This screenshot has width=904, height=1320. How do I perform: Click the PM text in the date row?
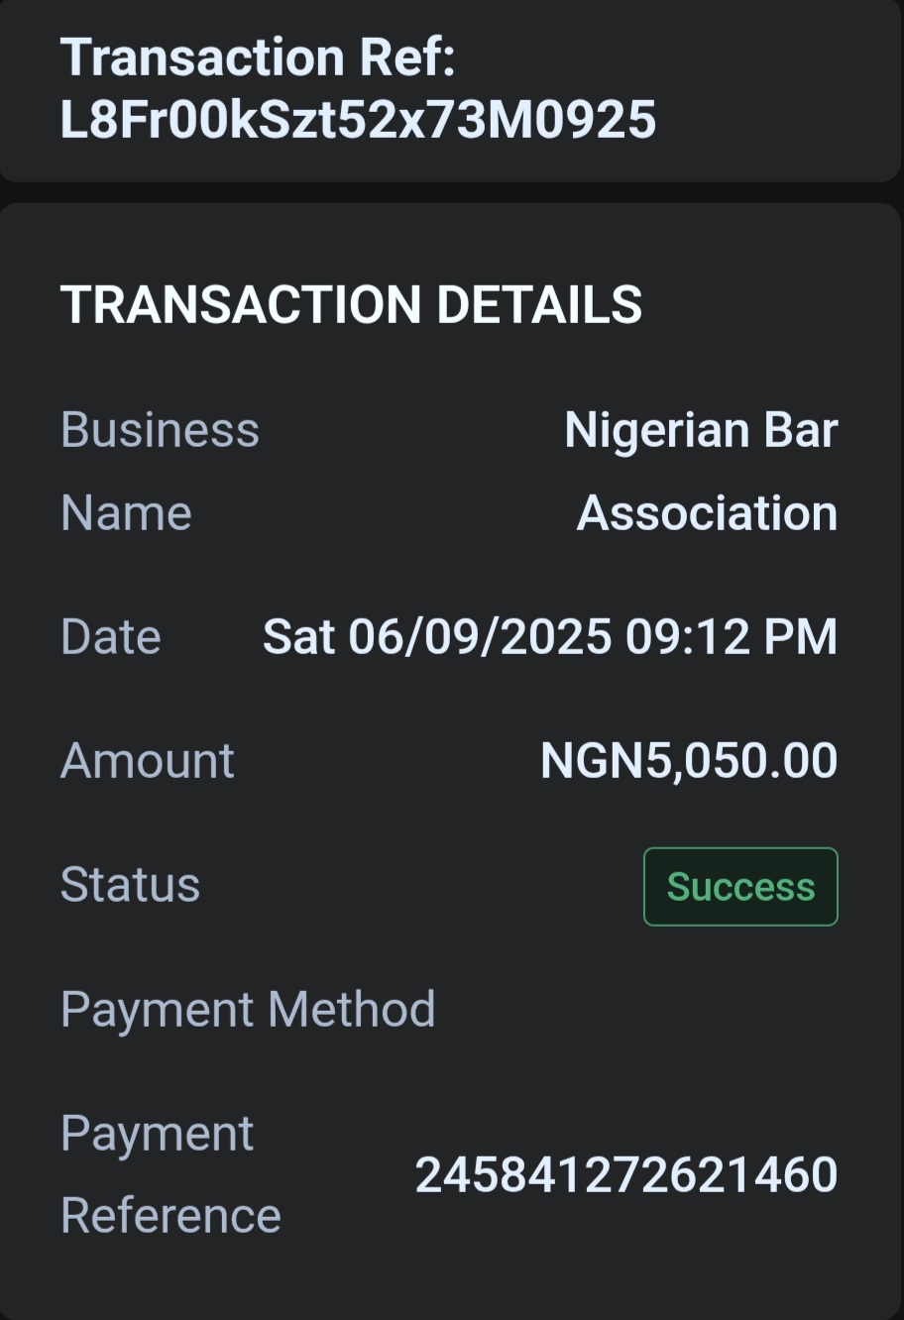[803, 636]
